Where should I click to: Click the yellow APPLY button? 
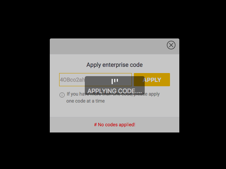pyautogui.click(x=152, y=80)
